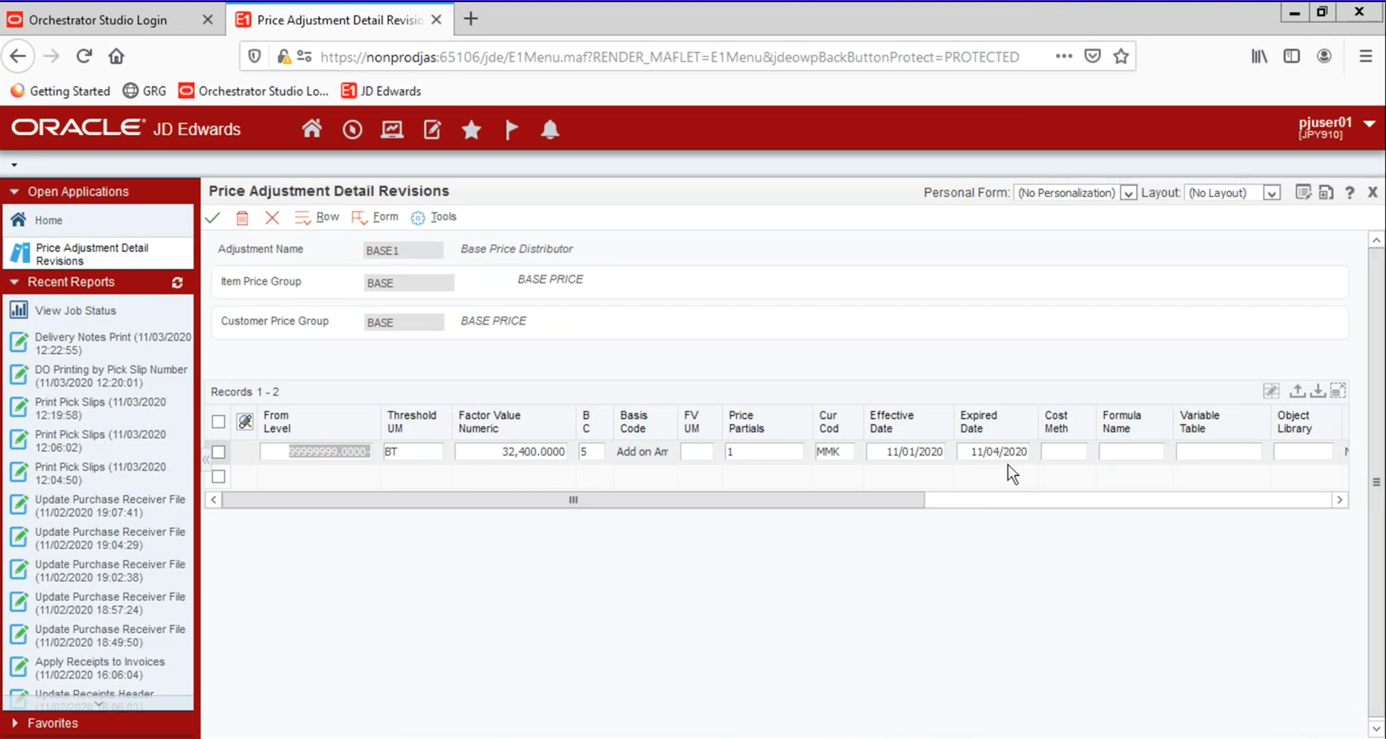Check the first grid row checkbox

pyautogui.click(x=218, y=452)
